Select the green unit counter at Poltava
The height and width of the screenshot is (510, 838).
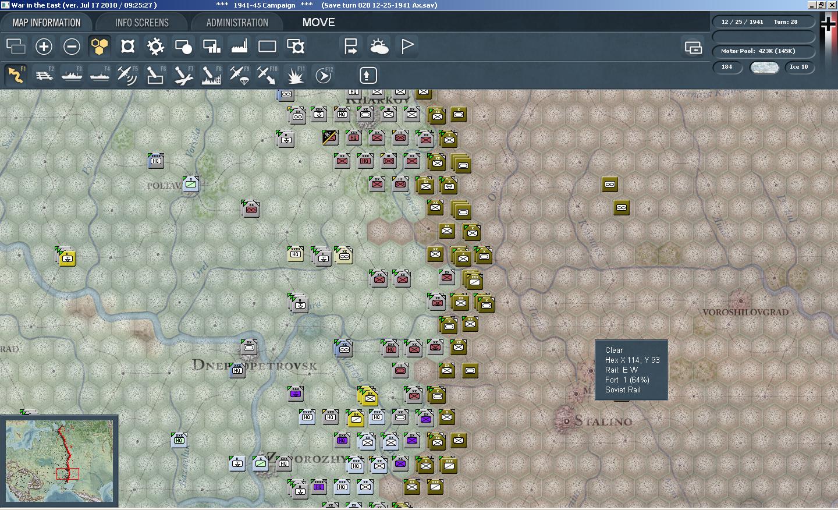pos(190,184)
